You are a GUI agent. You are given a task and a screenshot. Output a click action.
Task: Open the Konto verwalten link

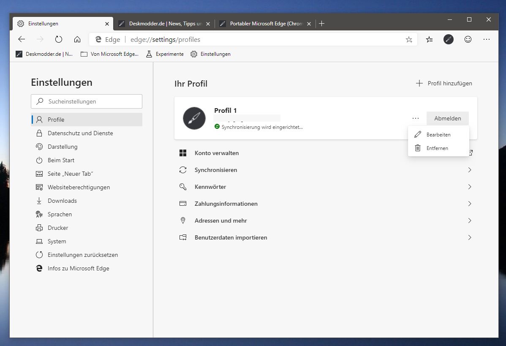217,153
